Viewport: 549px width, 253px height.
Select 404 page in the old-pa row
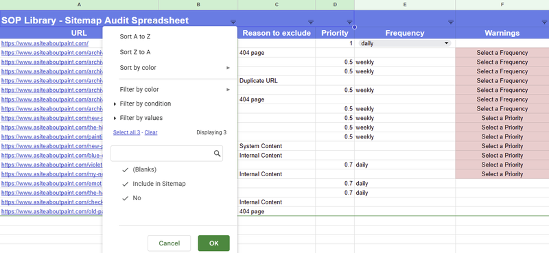coord(277,211)
